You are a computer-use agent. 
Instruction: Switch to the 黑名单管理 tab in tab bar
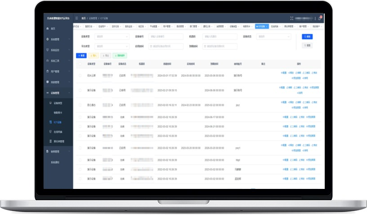[x=290, y=27]
